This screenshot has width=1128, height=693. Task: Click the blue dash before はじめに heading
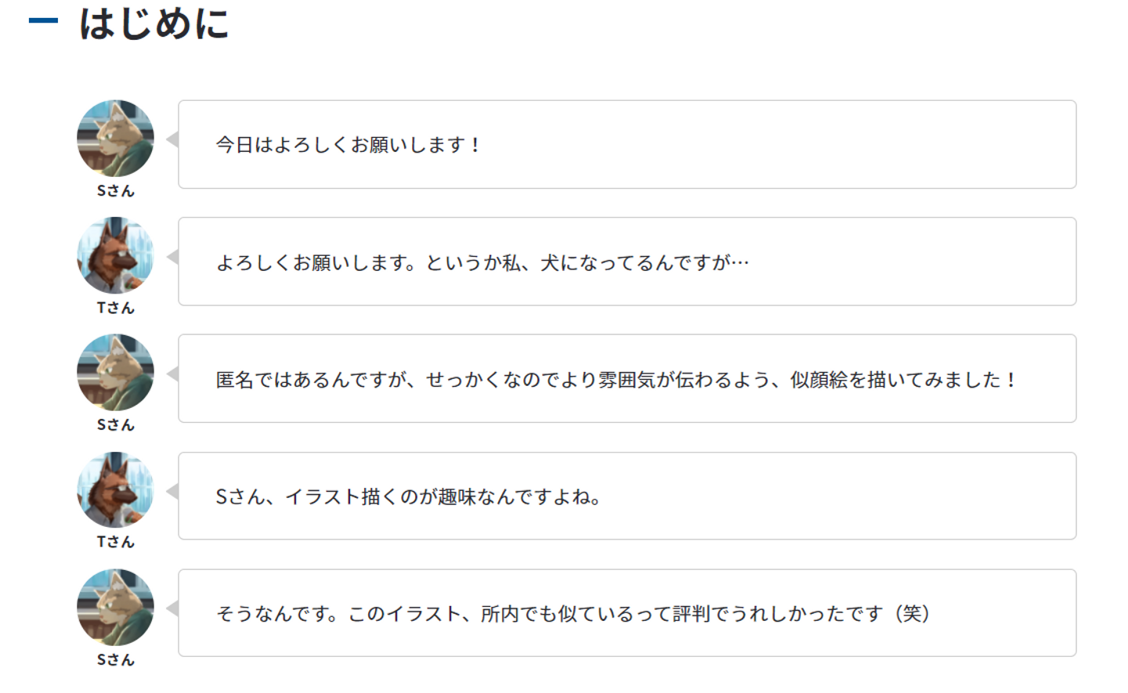(x=43, y=21)
